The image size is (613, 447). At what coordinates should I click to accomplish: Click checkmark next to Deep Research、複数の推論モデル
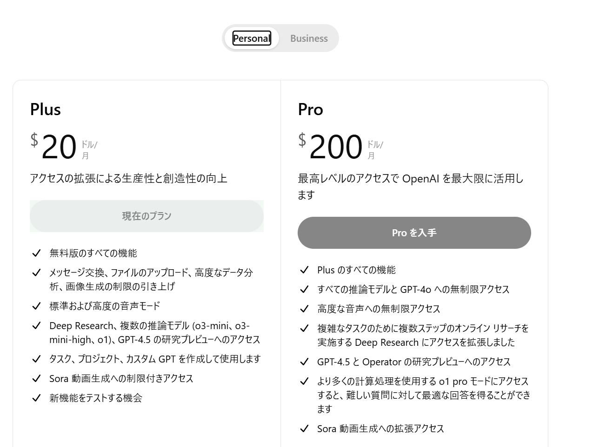click(36, 325)
